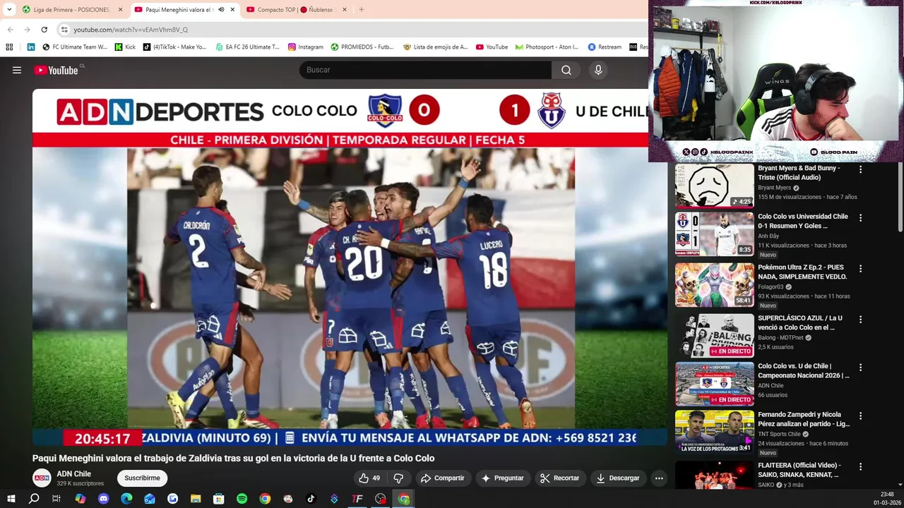Click Suscribirme to ADN Chile
Image resolution: width=904 pixels, height=508 pixels.
(142, 478)
